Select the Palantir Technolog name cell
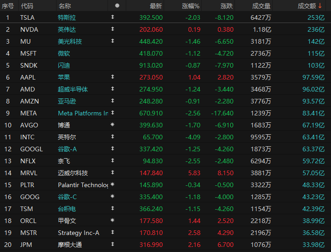Image resolution: width=331 pixels, height=252 pixels. [x=83, y=185]
